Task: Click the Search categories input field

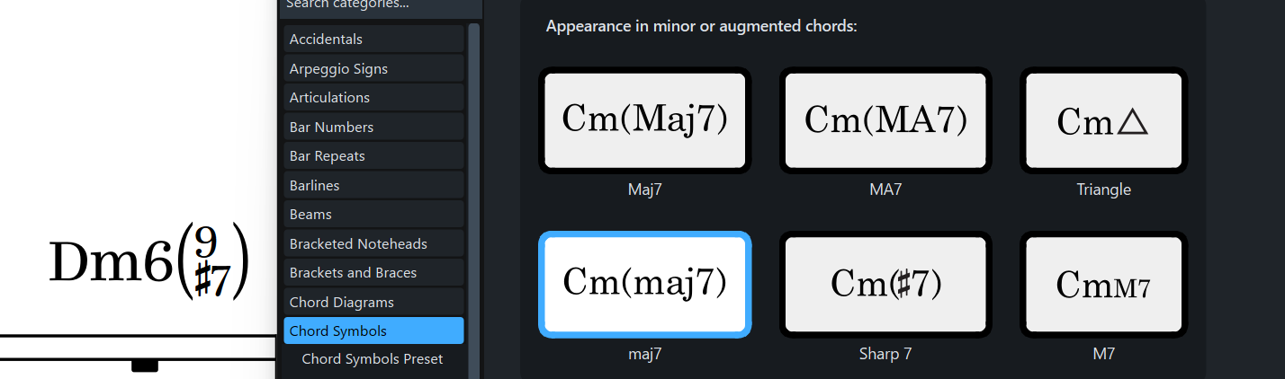Action: (381, 6)
